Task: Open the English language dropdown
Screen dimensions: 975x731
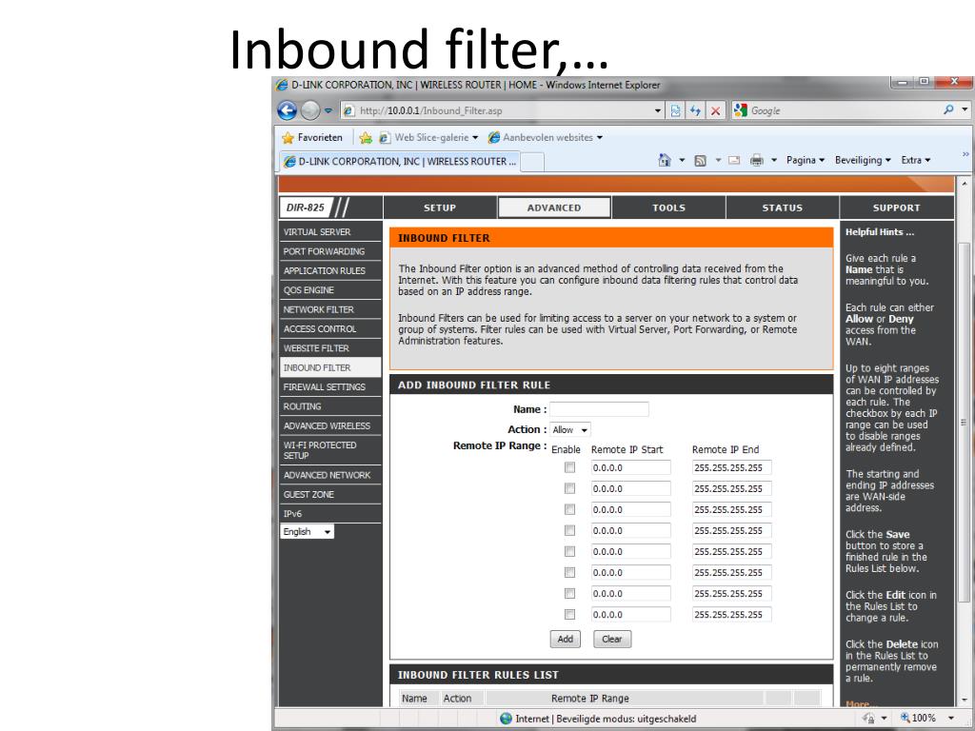Action: click(x=308, y=531)
